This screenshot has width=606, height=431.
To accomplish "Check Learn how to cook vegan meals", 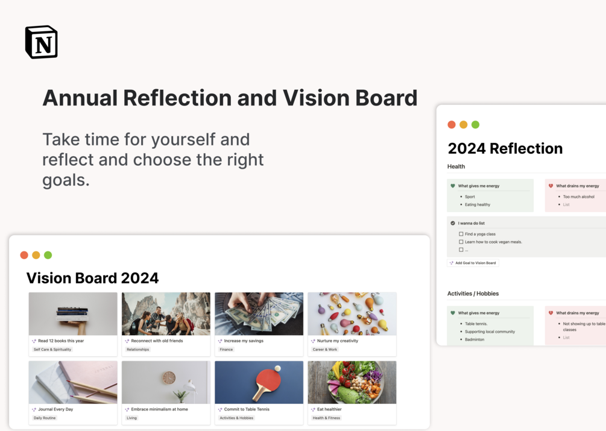I will (x=461, y=242).
